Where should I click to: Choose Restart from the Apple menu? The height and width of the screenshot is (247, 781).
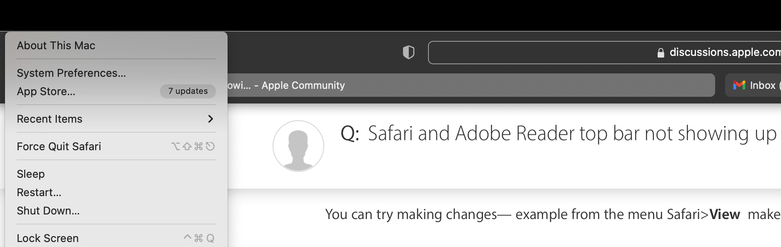coord(40,192)
